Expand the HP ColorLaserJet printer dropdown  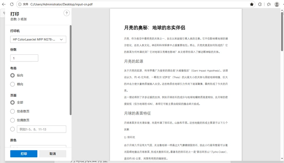click(x=38, y=39)
